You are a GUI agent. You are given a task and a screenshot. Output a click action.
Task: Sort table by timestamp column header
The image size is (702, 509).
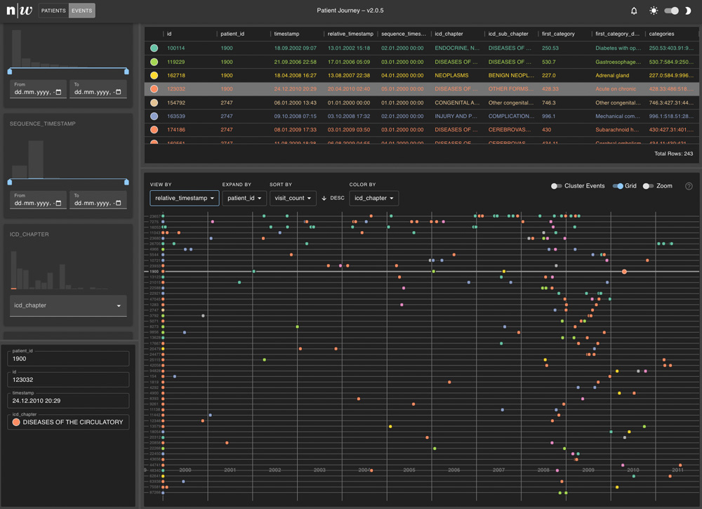click(x=287, y=34)
